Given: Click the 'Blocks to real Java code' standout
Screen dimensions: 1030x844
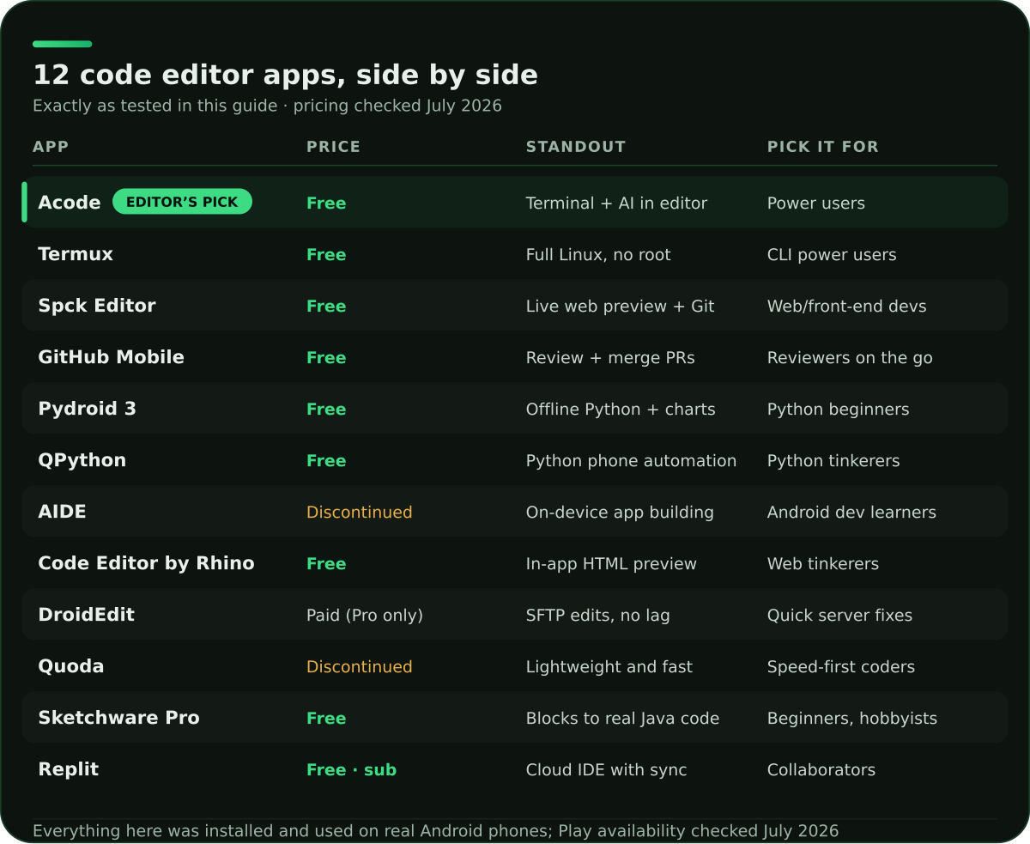Looking at the screenshot, I should click(622, 719).
